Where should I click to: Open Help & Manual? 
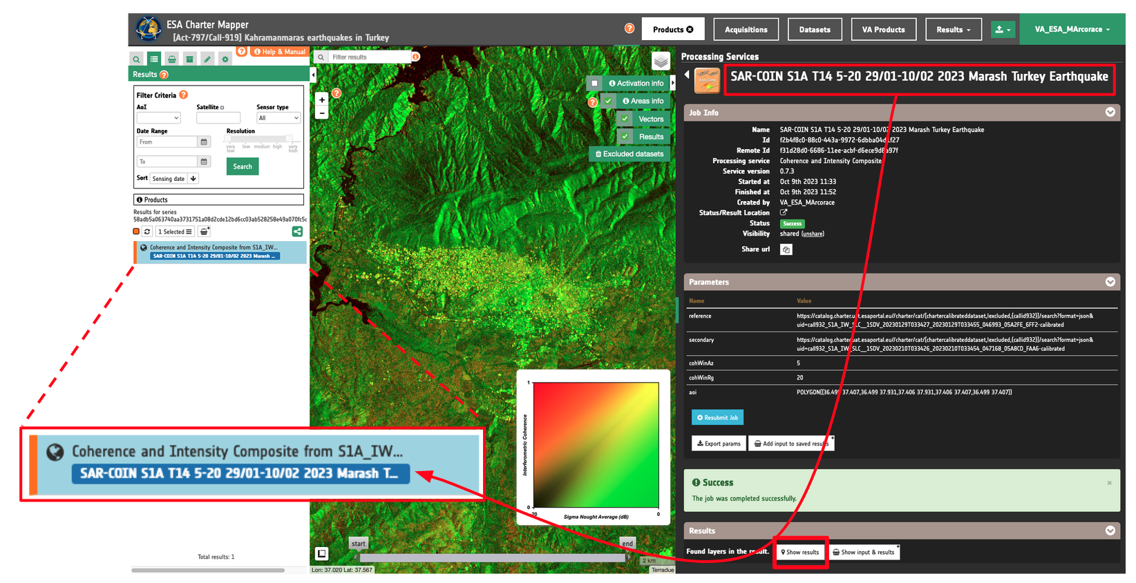[279, 52]
